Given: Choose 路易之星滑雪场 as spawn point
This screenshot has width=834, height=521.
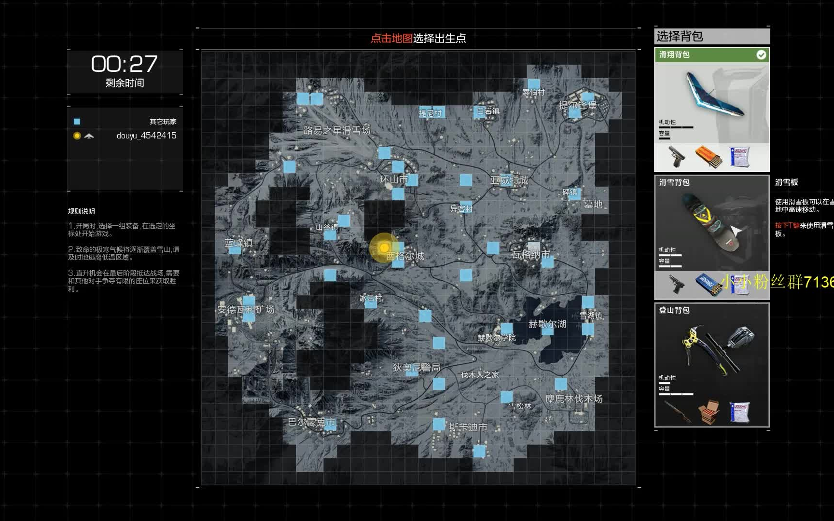Looking at the screenshot, I should (x=337, y=130).
